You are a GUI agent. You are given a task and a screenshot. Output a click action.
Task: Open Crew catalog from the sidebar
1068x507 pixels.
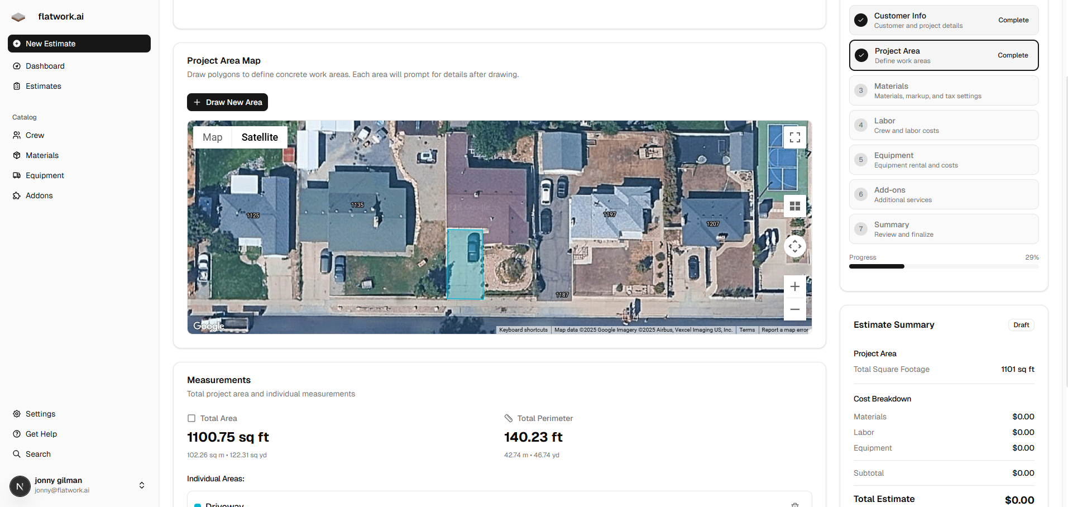(x=35, y=135)
